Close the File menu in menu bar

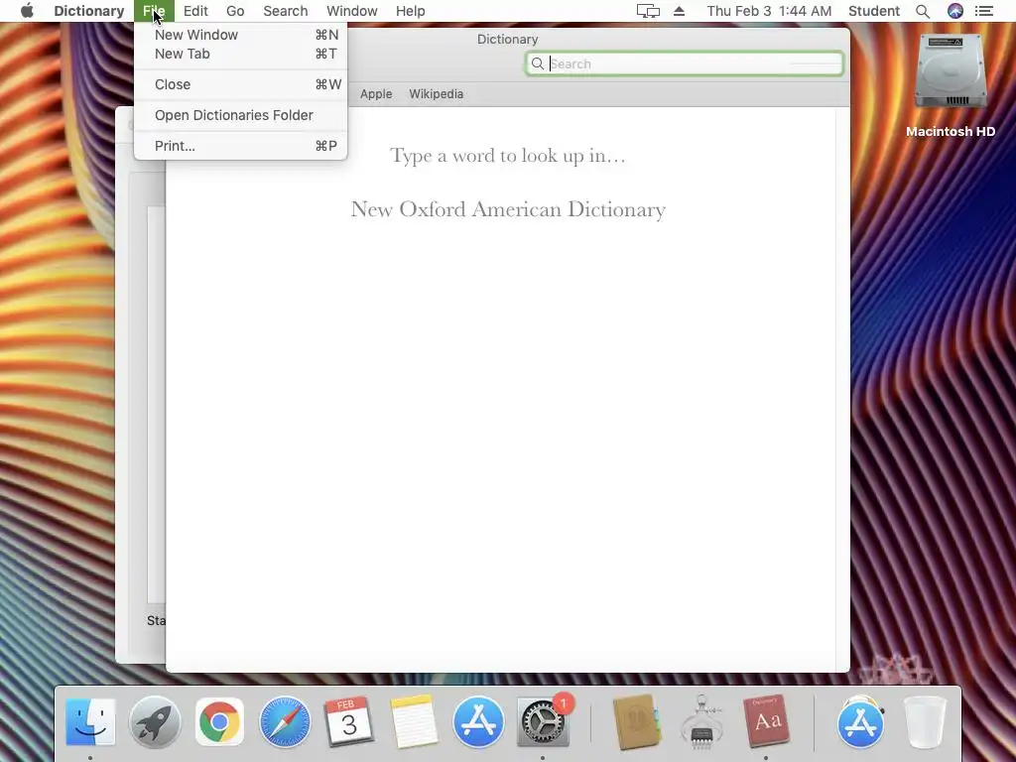(154, 11)
